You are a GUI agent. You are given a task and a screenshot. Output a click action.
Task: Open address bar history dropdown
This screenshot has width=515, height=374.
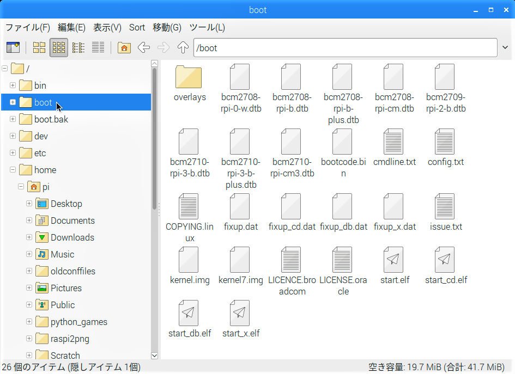click(x=505, y=47)
